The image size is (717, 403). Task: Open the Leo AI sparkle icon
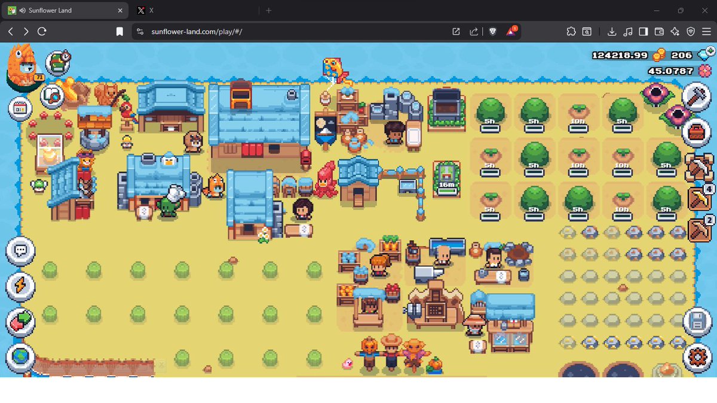point(675,32)
